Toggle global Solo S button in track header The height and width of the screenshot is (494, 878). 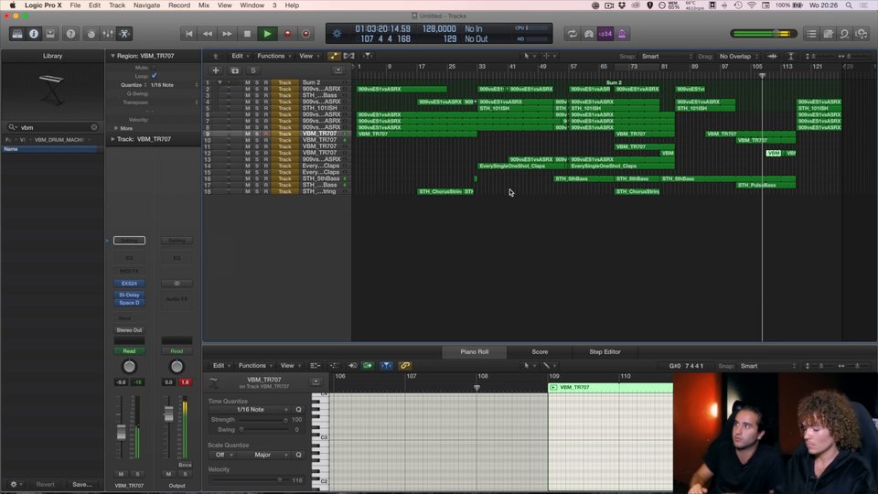point(253,70)
